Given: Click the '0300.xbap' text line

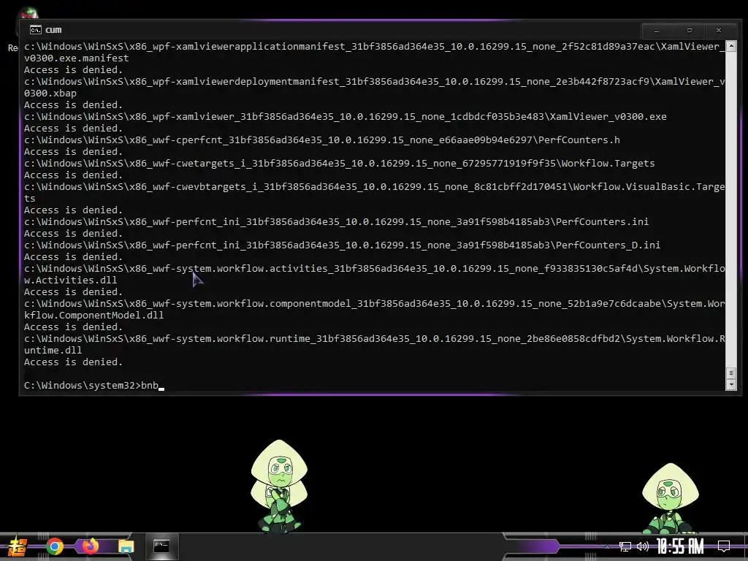Looking at the screenshot, I should [x=50, y=93].
